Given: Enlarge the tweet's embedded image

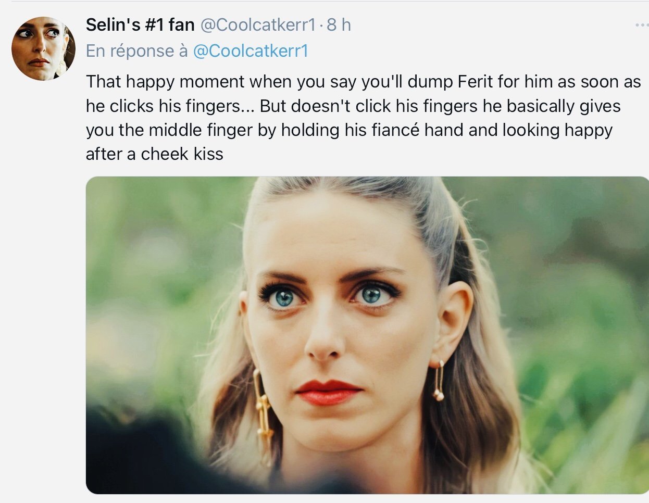Looking at the screenshot, I should 367,335.
